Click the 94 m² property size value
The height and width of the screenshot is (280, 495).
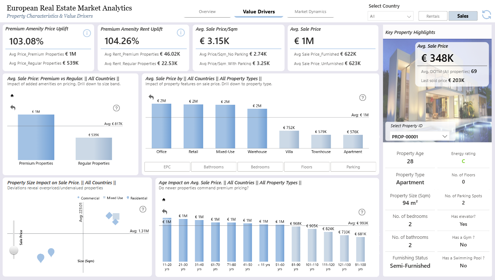(x=410, y=203)
